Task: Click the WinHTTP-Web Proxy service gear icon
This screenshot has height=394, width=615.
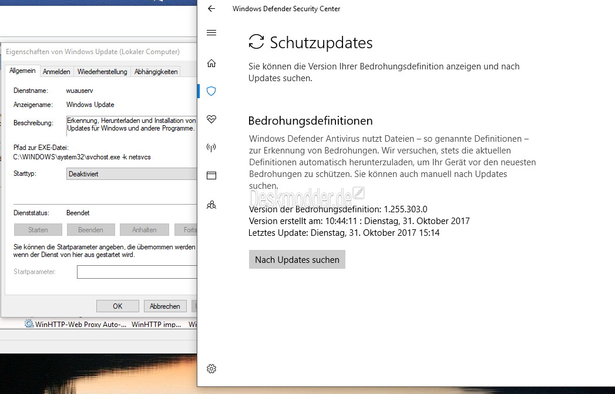Action: click(29, 323)
